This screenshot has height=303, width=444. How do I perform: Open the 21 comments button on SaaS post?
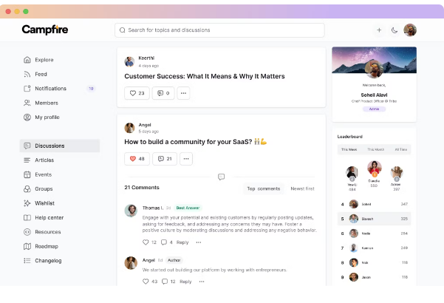click(x=165, y=159)
